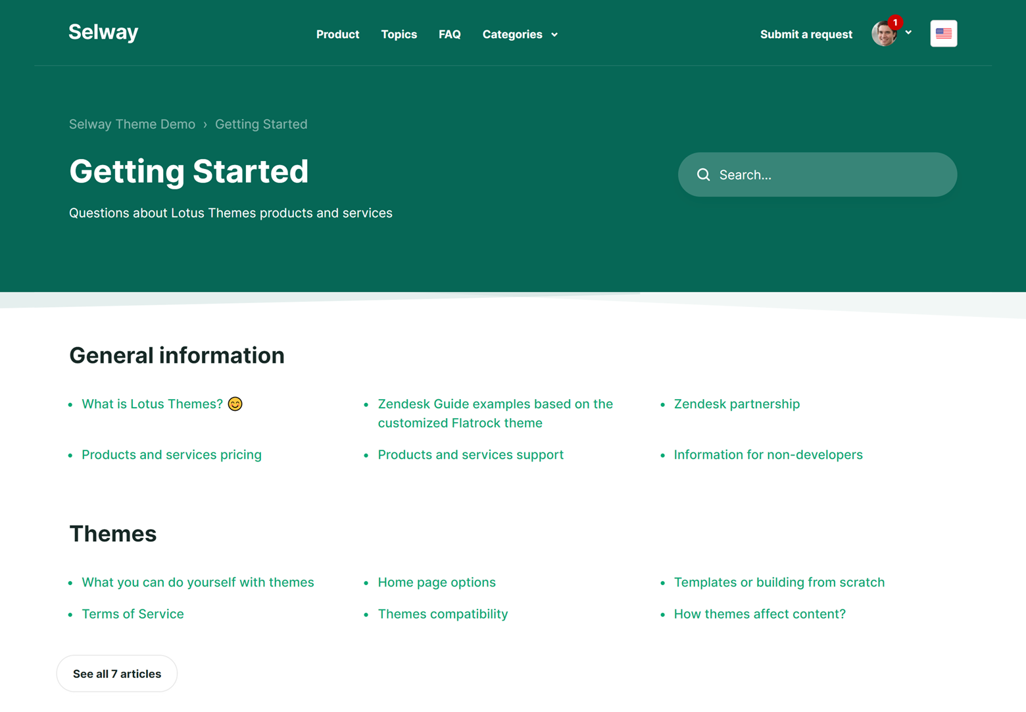
Task: Go to Topics in navigation
Action: (x=399, y=34)
